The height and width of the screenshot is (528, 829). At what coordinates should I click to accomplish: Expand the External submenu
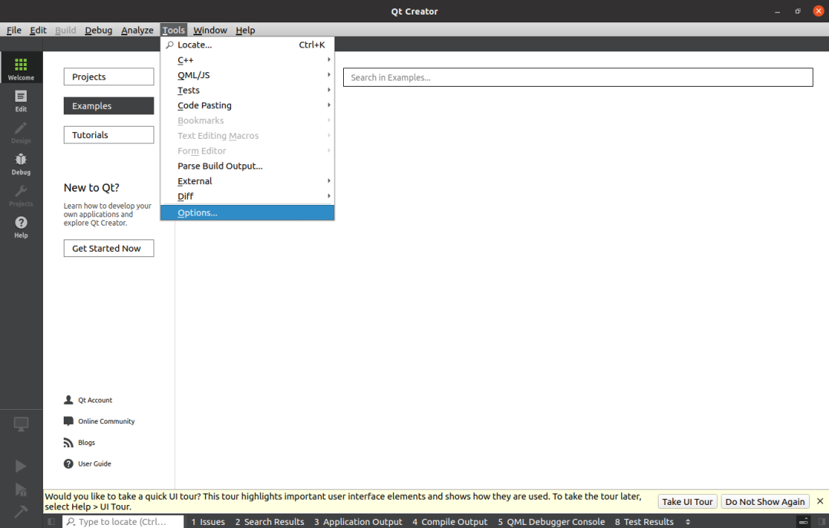247,181
